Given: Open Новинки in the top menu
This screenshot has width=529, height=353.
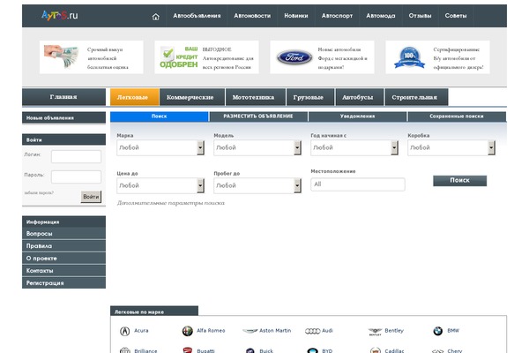Looking at the screenshot, I should [296, 16].
